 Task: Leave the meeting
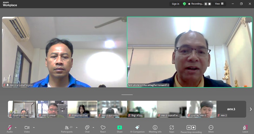245,128
